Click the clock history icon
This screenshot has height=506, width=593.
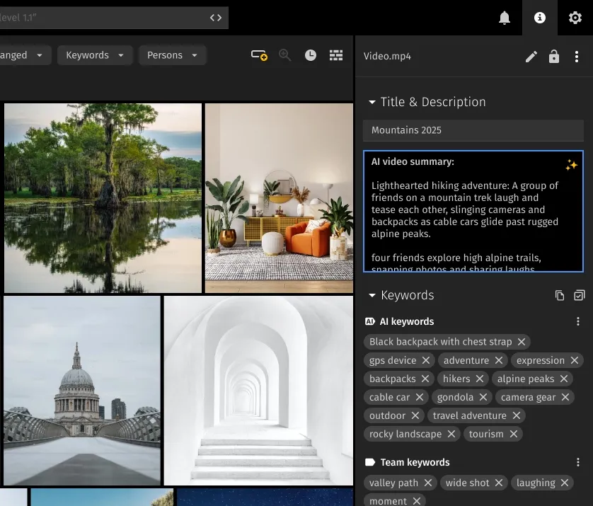(x=311, y=55)
